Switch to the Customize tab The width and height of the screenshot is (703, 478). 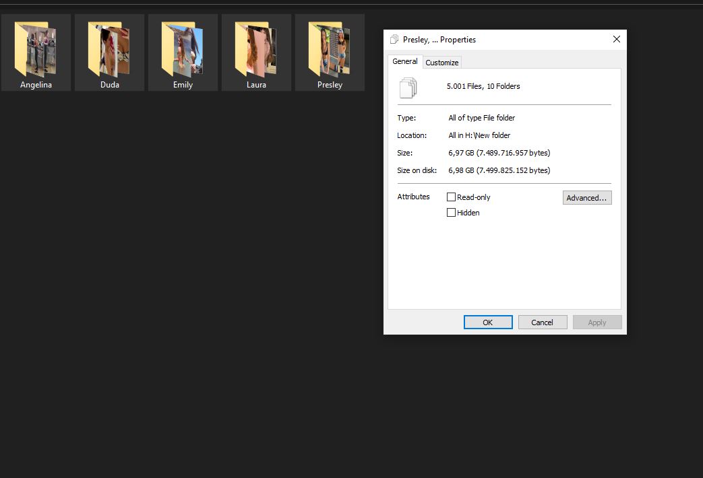[442, 63]
